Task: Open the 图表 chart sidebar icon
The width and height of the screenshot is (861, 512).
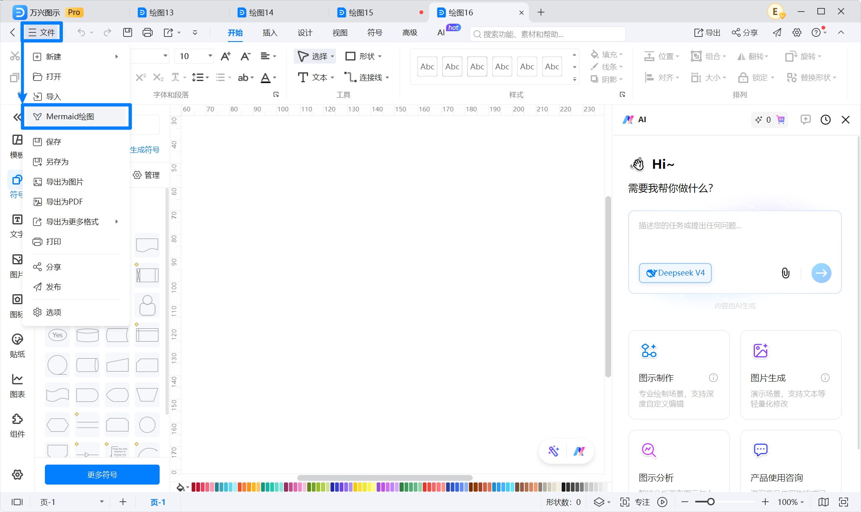Action: (x=17, y=385)
